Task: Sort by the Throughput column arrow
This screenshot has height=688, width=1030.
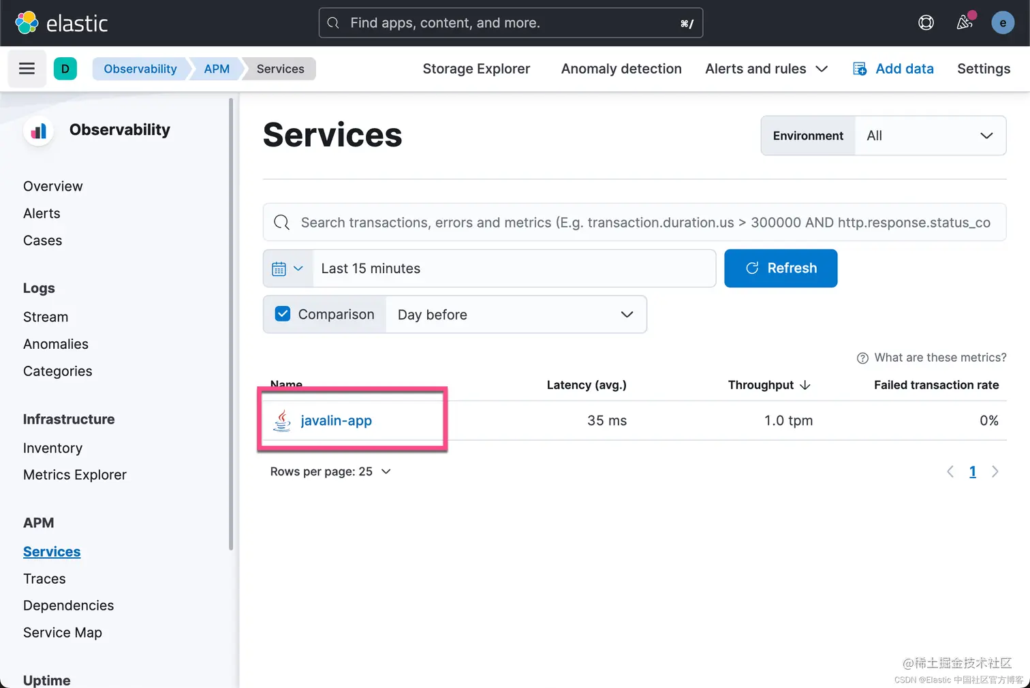Action: (805, 385)
